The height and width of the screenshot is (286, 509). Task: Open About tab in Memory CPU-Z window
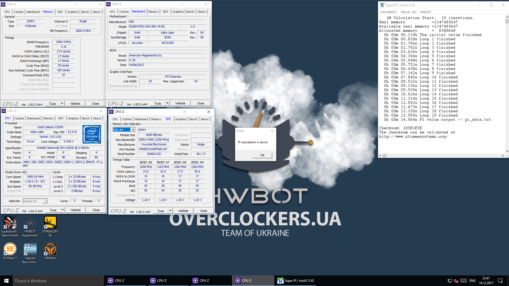(96, 12)
